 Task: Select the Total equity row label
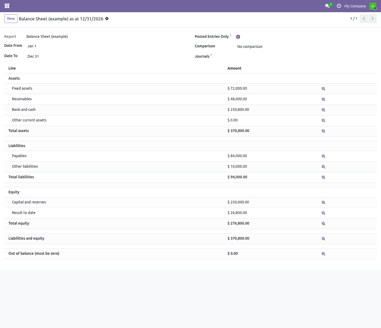point(19,223)
